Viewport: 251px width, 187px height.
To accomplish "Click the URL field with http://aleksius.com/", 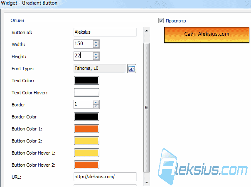I will [x=105, y=177].
